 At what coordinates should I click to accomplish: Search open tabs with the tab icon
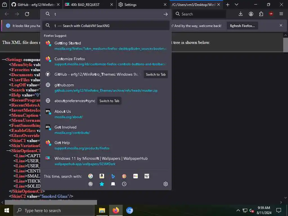(x=113, y=184)
